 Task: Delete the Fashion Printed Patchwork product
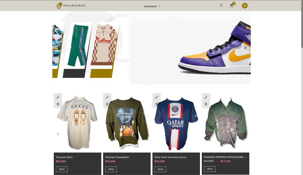click(206, 104)
